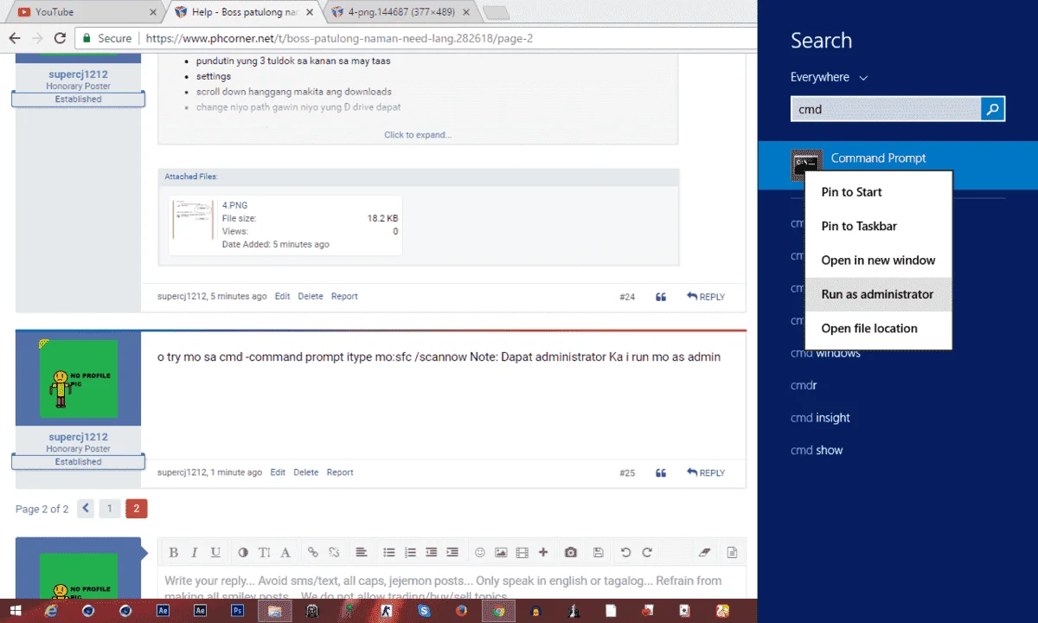Remove formatting with the eraser icon
This screenshot has height=623, width=1038.
point(704,552)
